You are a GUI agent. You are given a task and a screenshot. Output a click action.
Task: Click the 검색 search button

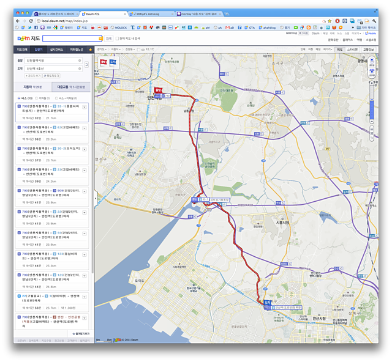[x=109, y=39]
